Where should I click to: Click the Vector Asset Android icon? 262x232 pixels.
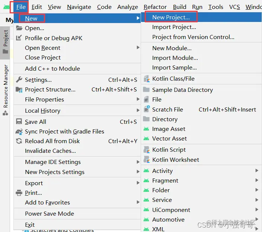click(x=146, y=139)
